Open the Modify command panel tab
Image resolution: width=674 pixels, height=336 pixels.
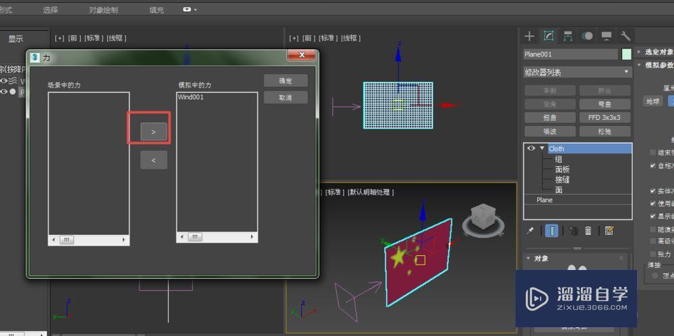(548, 36)
